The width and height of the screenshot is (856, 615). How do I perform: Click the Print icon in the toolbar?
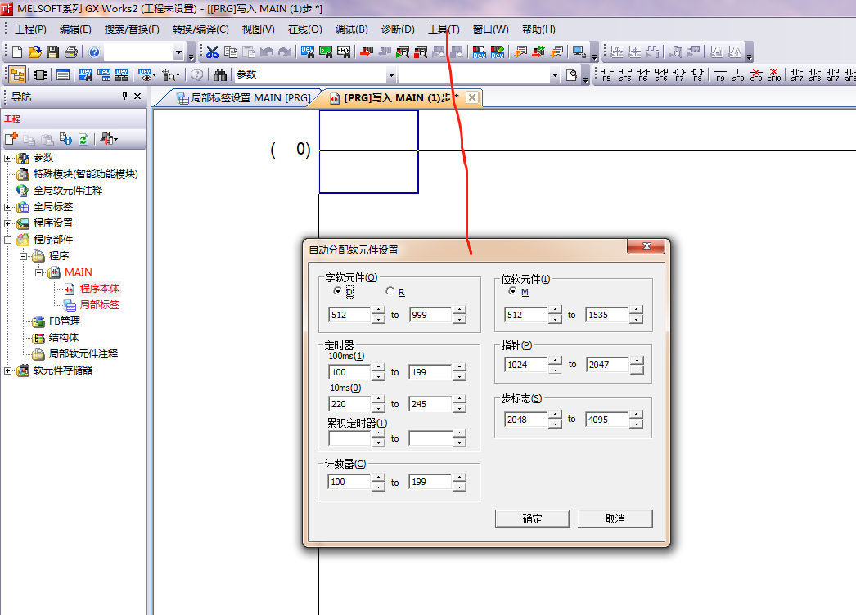[71, 52]
